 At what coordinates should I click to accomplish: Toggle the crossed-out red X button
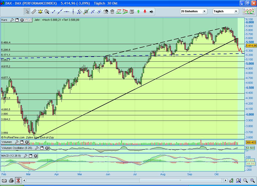(x=18, y=180)
